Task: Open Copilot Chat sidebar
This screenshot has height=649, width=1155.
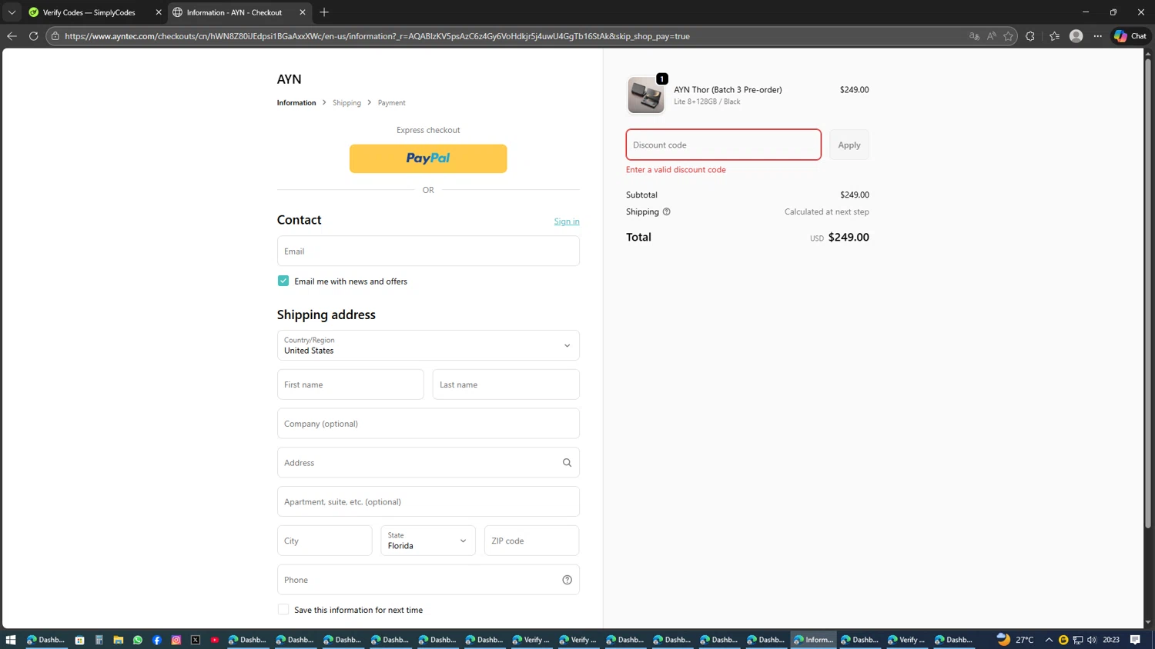Action: 1130,36
